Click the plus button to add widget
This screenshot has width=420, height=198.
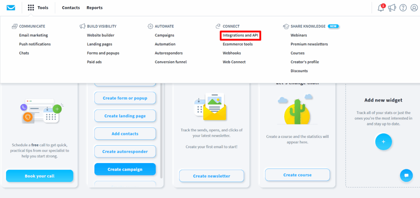coord(383,141)
